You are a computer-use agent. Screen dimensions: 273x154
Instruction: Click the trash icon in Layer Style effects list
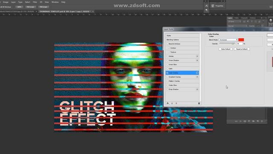pos(199,104)
